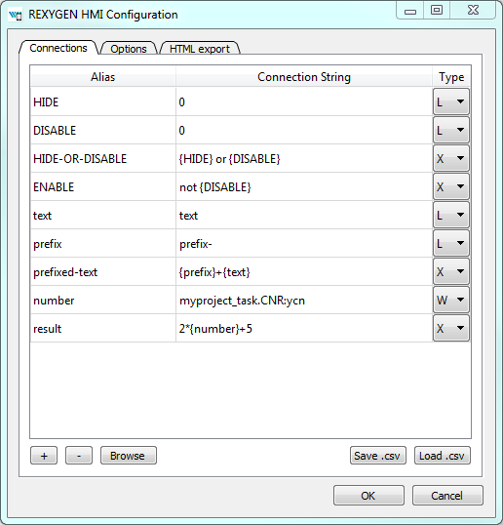Open Type dropdown for HIDE-OR-DISABLE row
The width and height of the screenshot is (503, 525).
(x=451, y=158)
